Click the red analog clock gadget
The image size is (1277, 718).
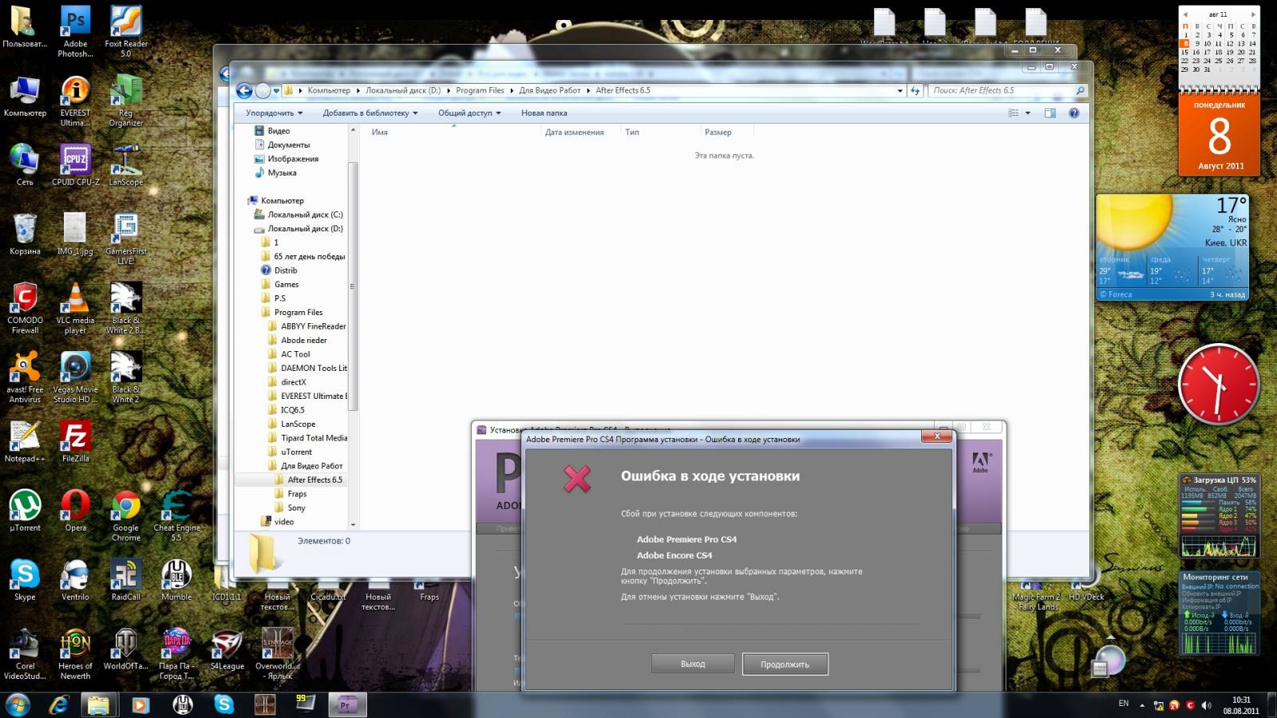coord(1218,385)
